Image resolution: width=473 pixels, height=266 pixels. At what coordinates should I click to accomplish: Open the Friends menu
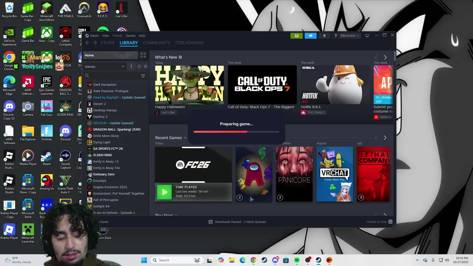(117, 35)
